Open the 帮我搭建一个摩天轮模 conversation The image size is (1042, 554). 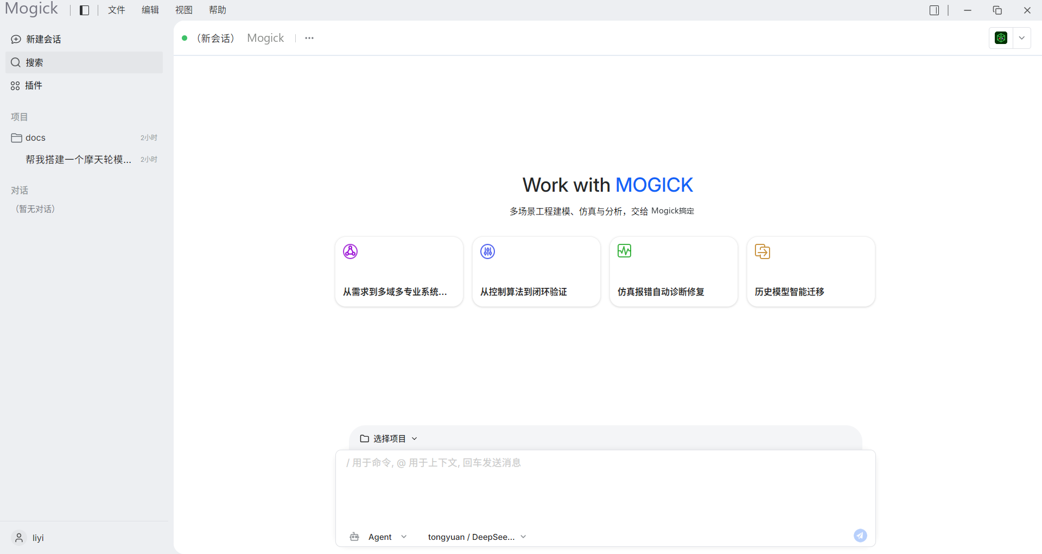coord(84,160)
